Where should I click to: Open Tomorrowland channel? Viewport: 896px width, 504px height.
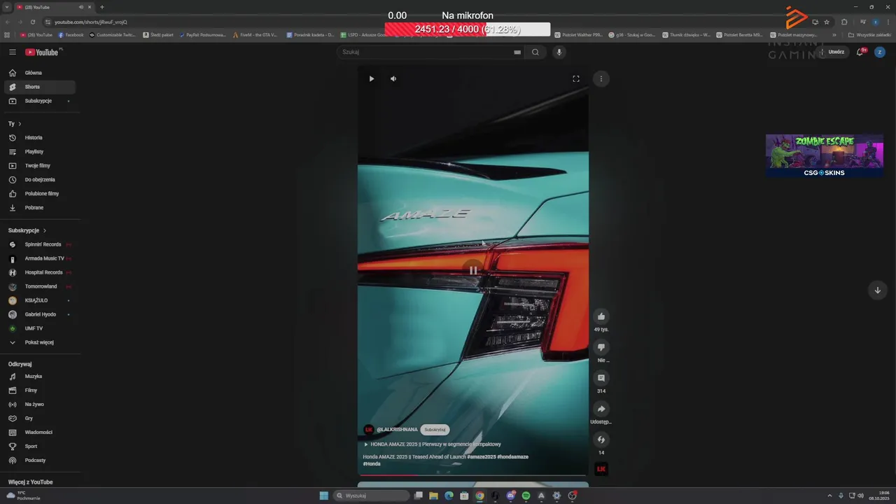click(40, 286)
